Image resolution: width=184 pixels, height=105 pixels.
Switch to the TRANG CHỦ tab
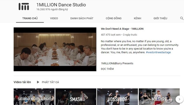tap(30, 18)
